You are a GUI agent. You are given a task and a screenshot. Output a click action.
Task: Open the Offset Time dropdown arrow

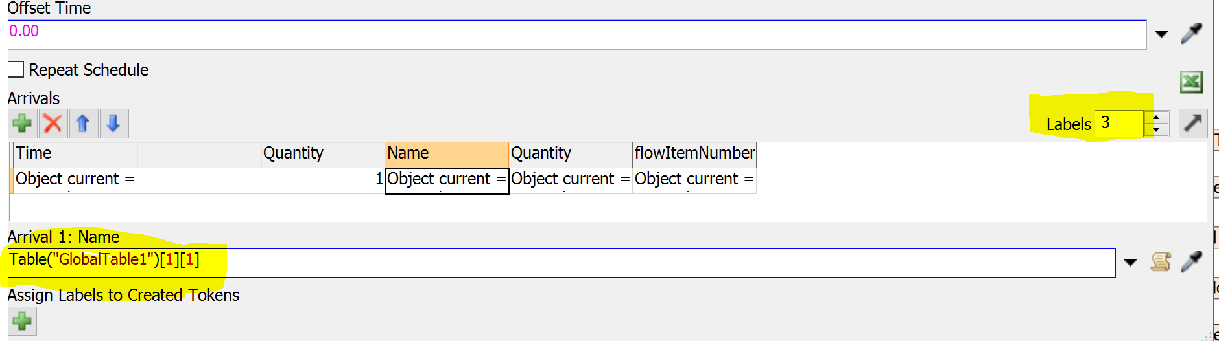1161,34
